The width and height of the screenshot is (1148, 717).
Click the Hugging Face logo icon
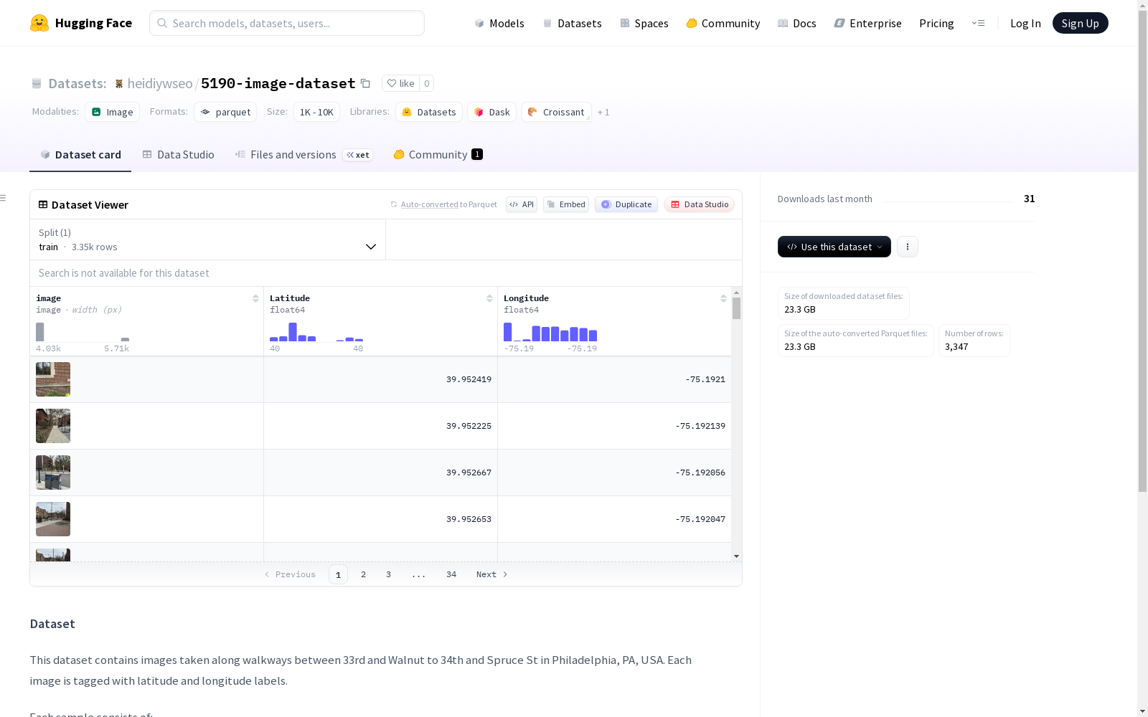point(39,23)
